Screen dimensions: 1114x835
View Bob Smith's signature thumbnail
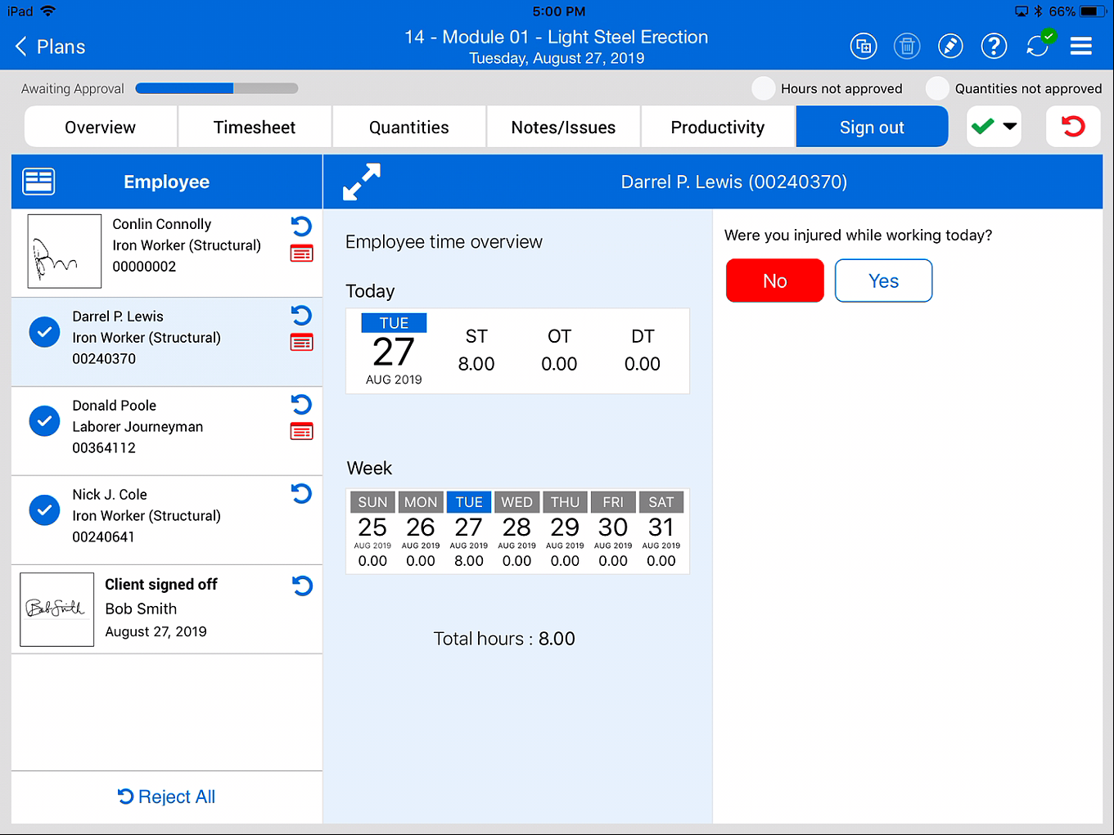57,609
